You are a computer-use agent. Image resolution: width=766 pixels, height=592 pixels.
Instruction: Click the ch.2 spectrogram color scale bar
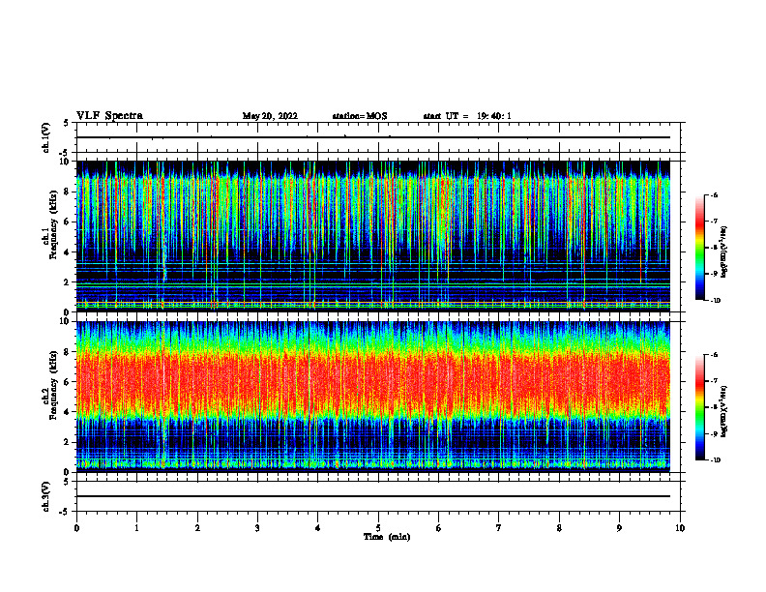700,407
